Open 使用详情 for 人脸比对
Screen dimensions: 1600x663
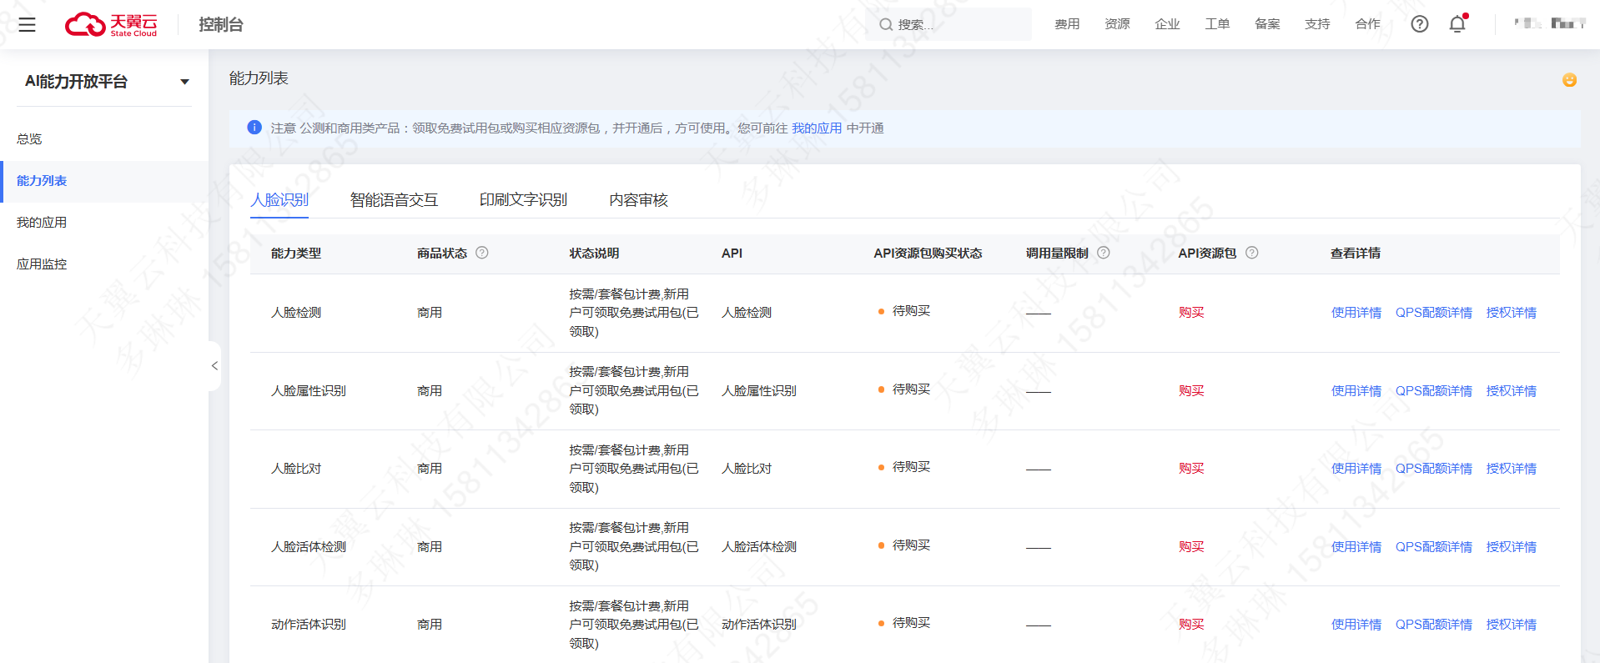pyautogui.click(x=1356, y=469)
